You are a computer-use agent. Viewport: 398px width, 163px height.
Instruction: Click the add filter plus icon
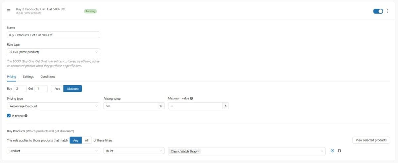[x=333, y=151]
